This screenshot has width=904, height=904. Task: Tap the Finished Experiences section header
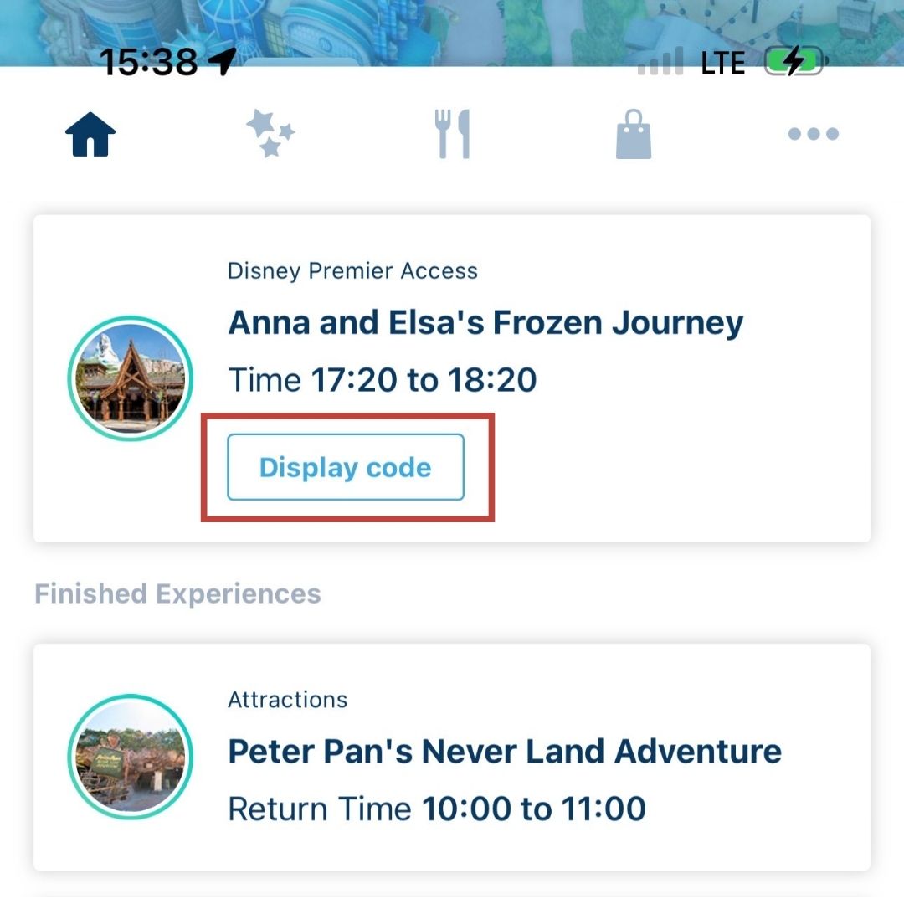point(177,593)
